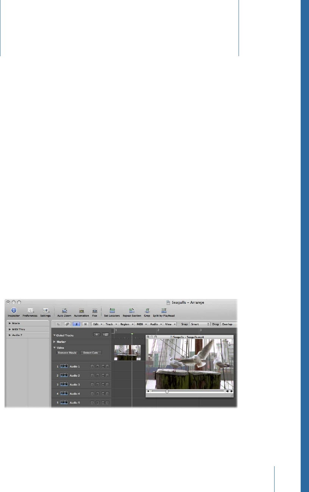The height and width of the screenshot is (492, 309).
Task: Toggle input monitoring on Audio 1
Action: click(92, 366)
